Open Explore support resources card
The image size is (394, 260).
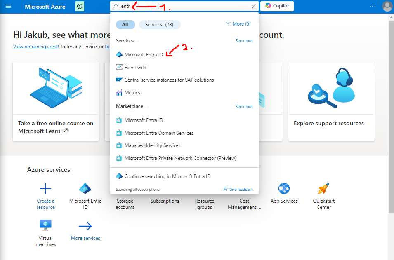[331, 101]
